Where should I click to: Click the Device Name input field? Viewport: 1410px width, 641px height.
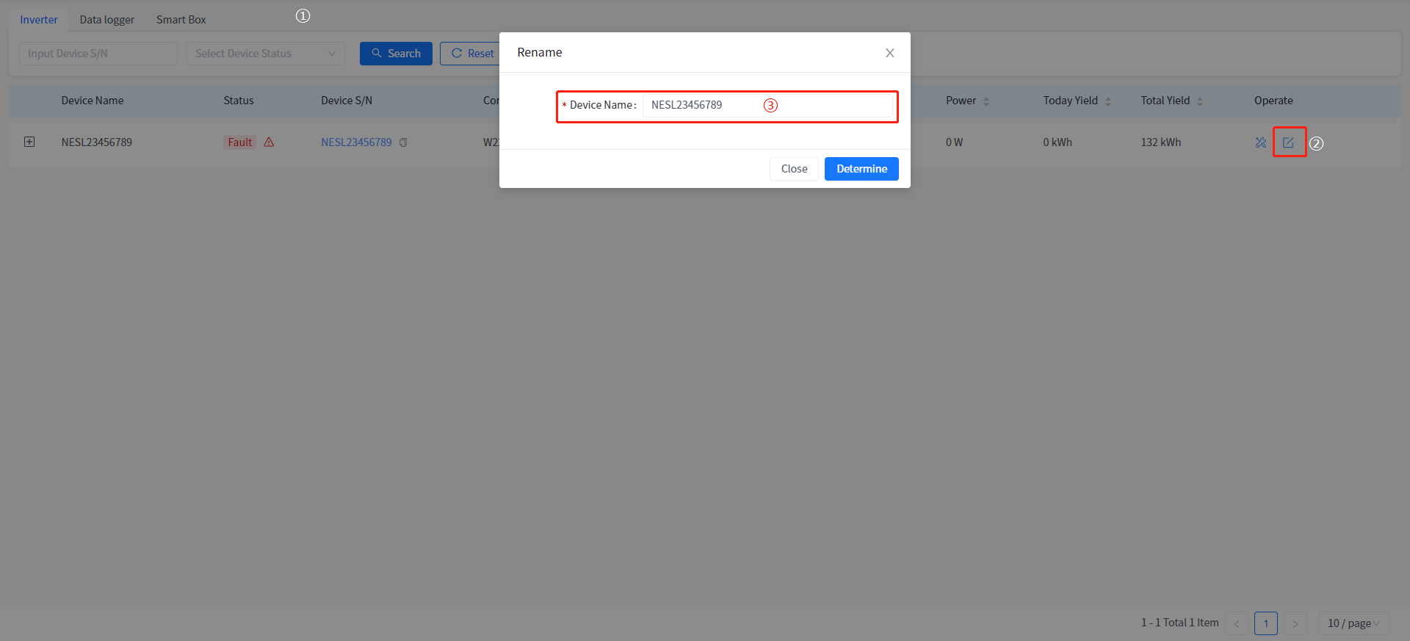click(767, 105)
